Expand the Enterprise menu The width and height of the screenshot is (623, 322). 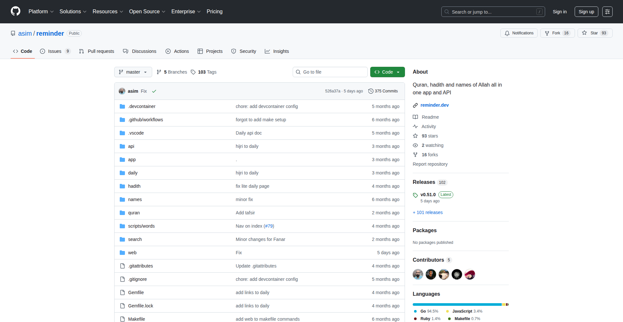pos(186,12)
